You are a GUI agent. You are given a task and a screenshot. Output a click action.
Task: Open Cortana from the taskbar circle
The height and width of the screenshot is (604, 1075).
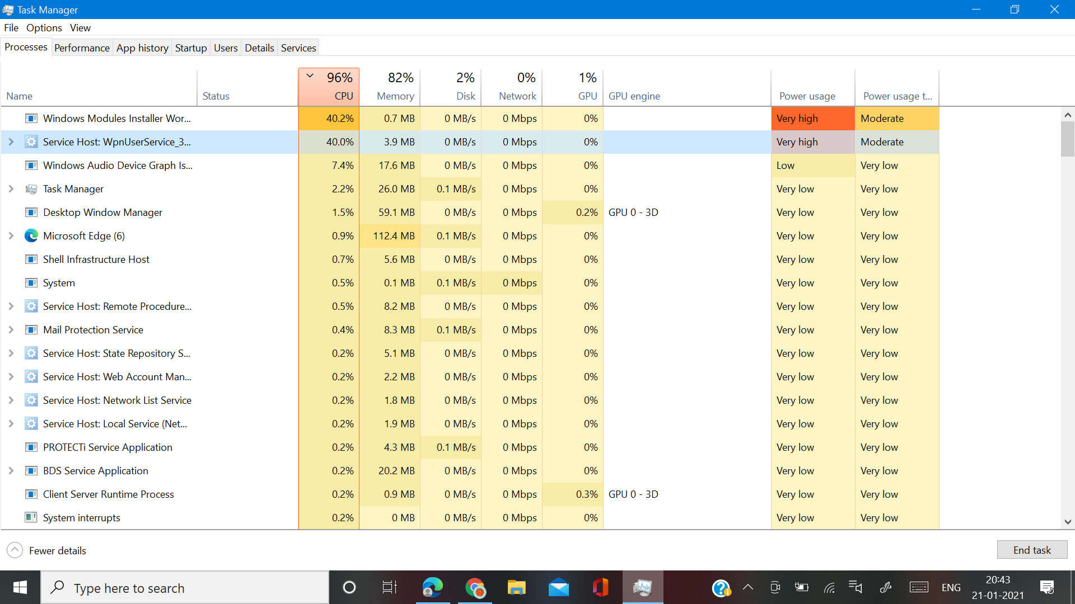(x=349, y=587)
